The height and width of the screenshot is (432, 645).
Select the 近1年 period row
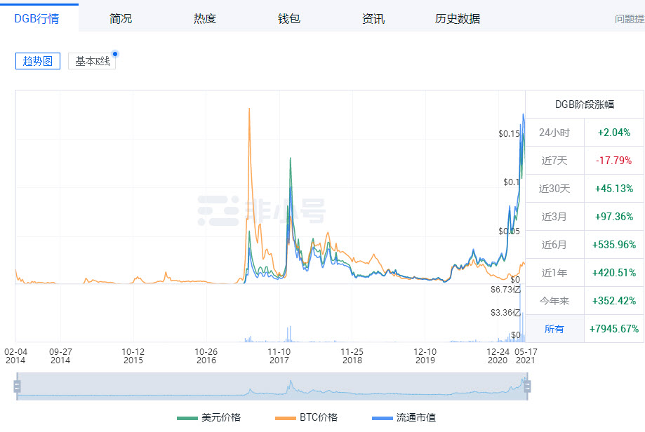tap(585, 273)
